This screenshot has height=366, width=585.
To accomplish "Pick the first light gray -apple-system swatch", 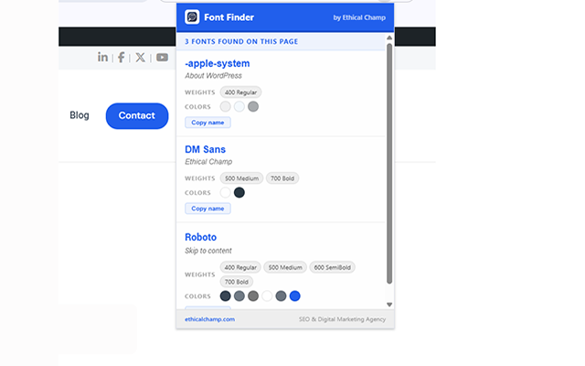I will [x=226, y=106].
